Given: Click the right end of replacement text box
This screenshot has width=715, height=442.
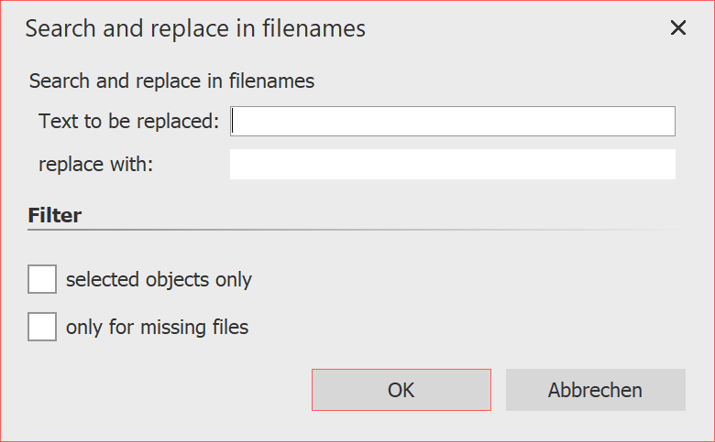Looking at the screenshot, I should 667,165.
